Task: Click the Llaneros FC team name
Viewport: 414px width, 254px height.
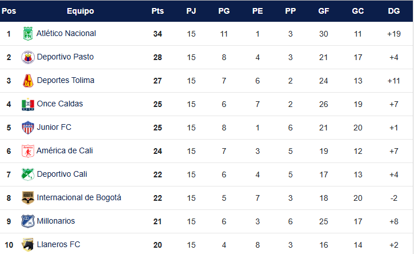Action: tap(58, 245)
